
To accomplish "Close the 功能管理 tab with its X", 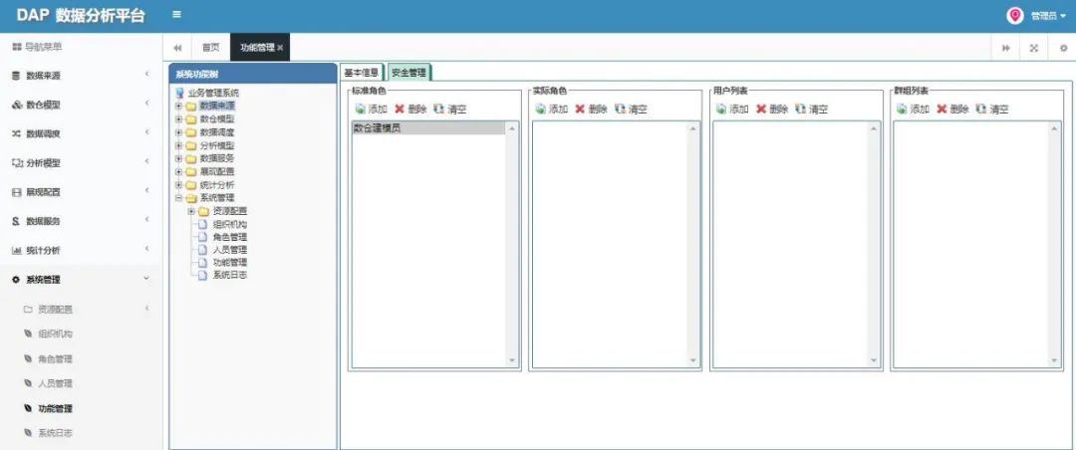I will (280, 48).
